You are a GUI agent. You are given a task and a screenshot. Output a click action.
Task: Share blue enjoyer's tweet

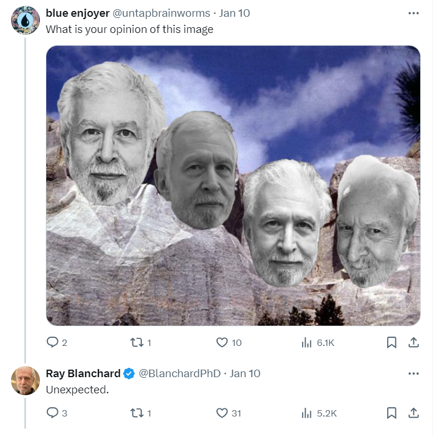[x=414, y=342]
